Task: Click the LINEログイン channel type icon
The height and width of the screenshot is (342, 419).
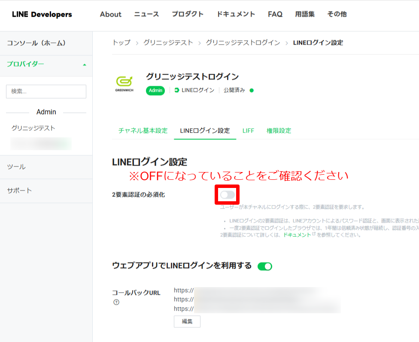Action: pos(176,90)
